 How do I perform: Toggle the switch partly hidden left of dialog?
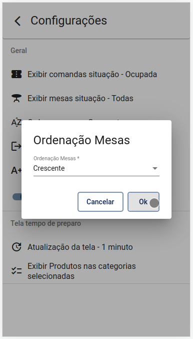pyautogui.click(x=17, y=197)
